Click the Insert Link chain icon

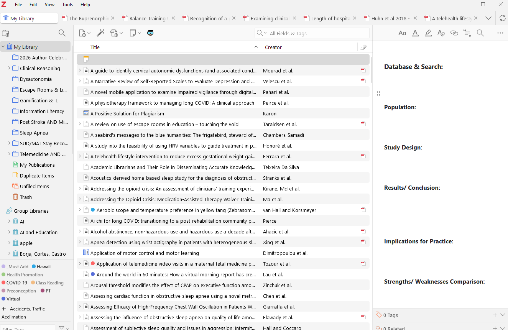[454, 33]
